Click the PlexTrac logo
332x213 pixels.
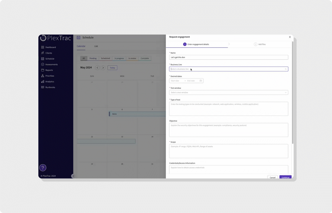click(x=55, y=38)
